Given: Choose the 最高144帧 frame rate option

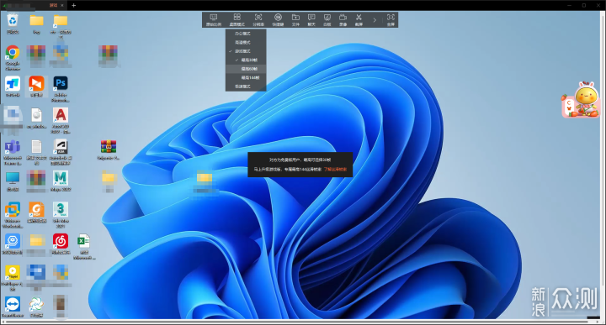Looking at the screenshot, I should pyautogui.click(x=246, y=78).
